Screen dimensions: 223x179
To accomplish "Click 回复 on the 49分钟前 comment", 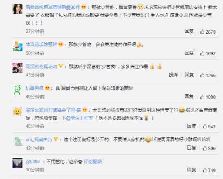I will 189,97.
